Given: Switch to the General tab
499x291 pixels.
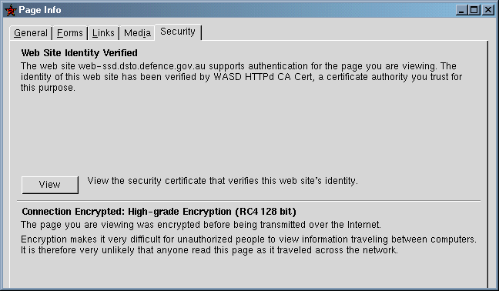Looking at the screenshot, I should click(31, 33).
